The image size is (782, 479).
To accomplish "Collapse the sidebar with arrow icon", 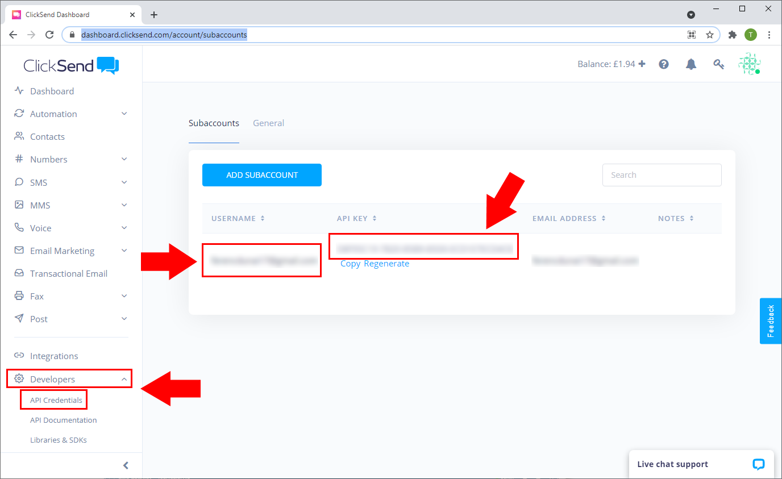I will [126, 465].
